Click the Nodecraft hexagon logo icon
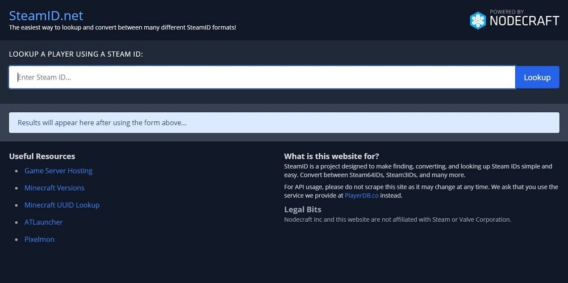 [478, 20]
